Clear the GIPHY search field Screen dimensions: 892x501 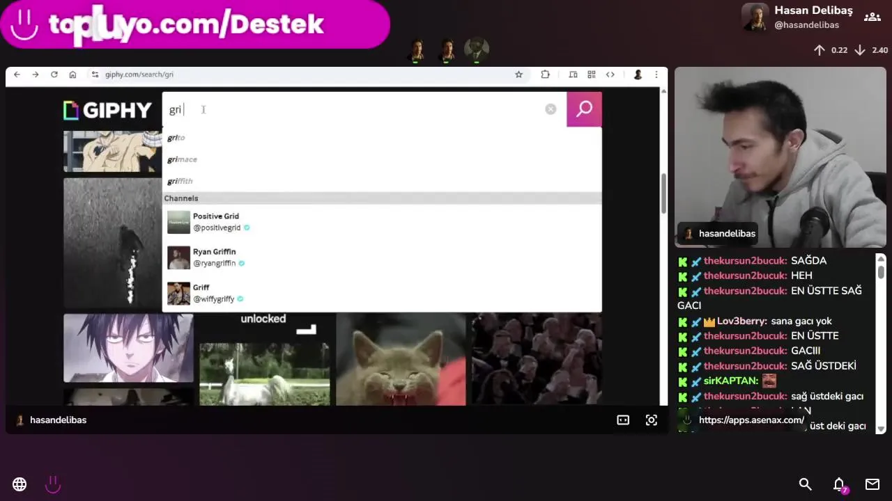[x=551, y=109]
